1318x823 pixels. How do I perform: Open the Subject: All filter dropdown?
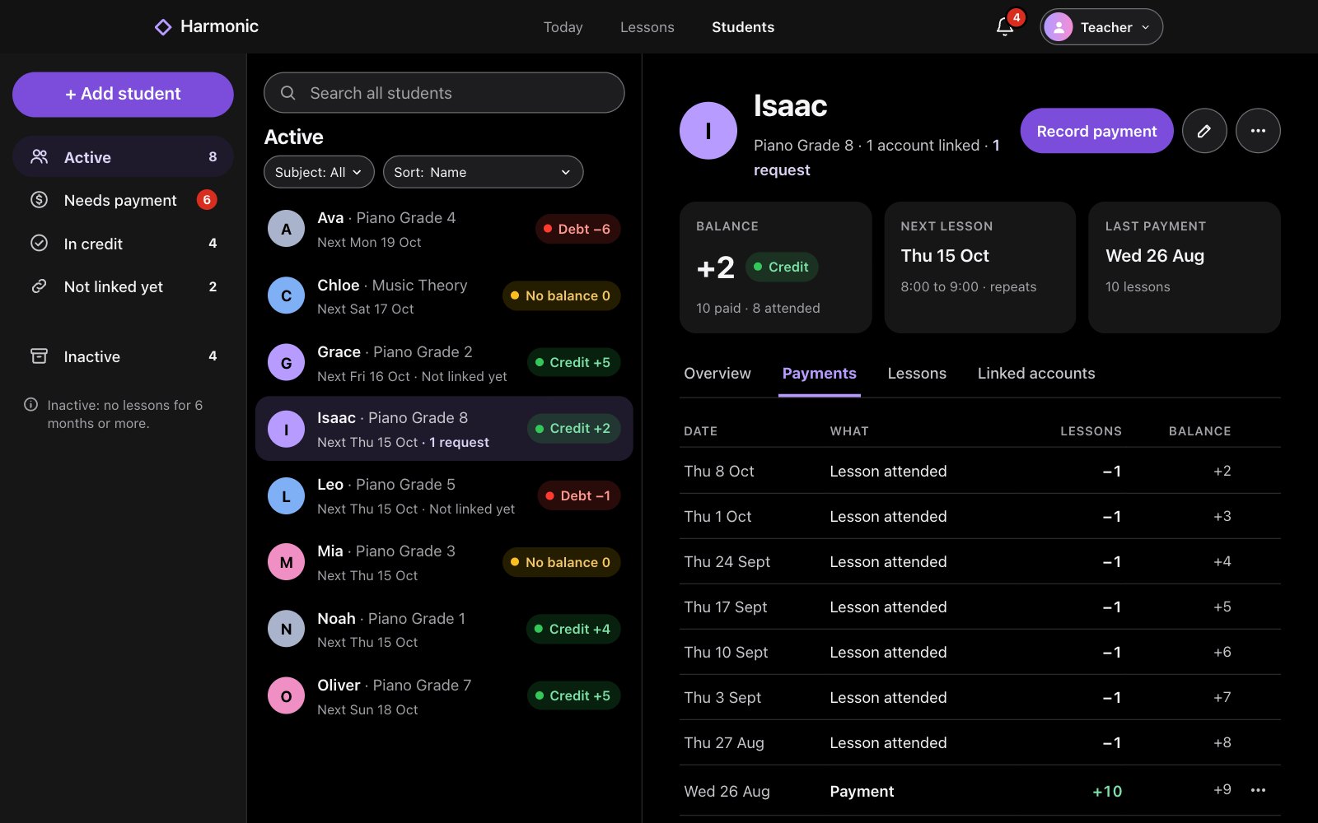[x=319, y=172]
